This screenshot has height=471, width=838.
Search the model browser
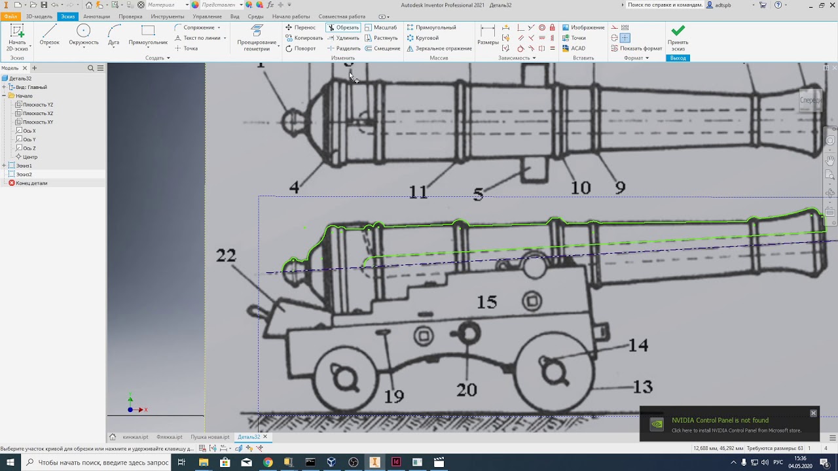click(x=91, y=68)
